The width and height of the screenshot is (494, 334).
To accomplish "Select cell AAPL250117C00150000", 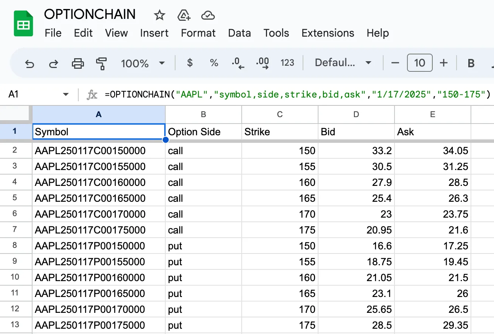I will (x=99, y=151).
